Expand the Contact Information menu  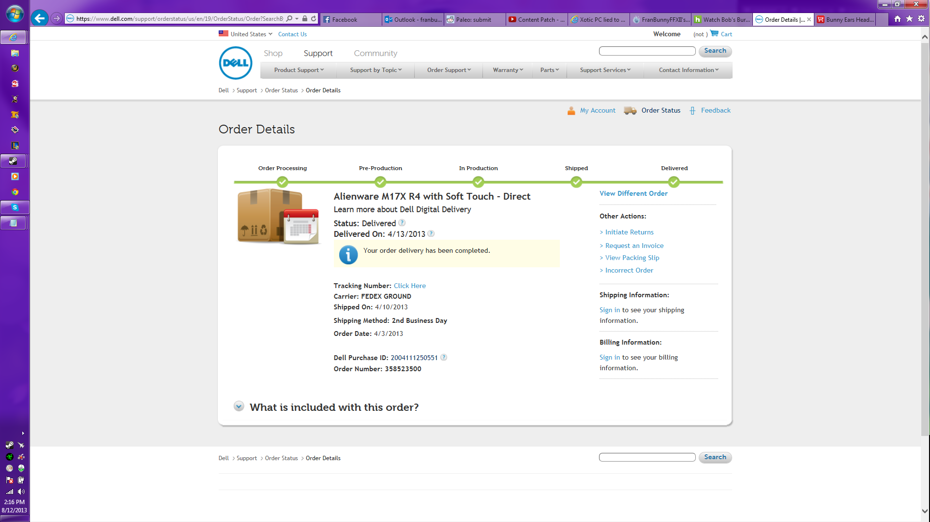[x=688, y=70]
